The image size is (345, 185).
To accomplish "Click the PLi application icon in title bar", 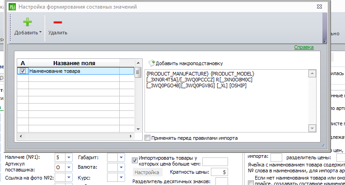I will pos(12,7).
